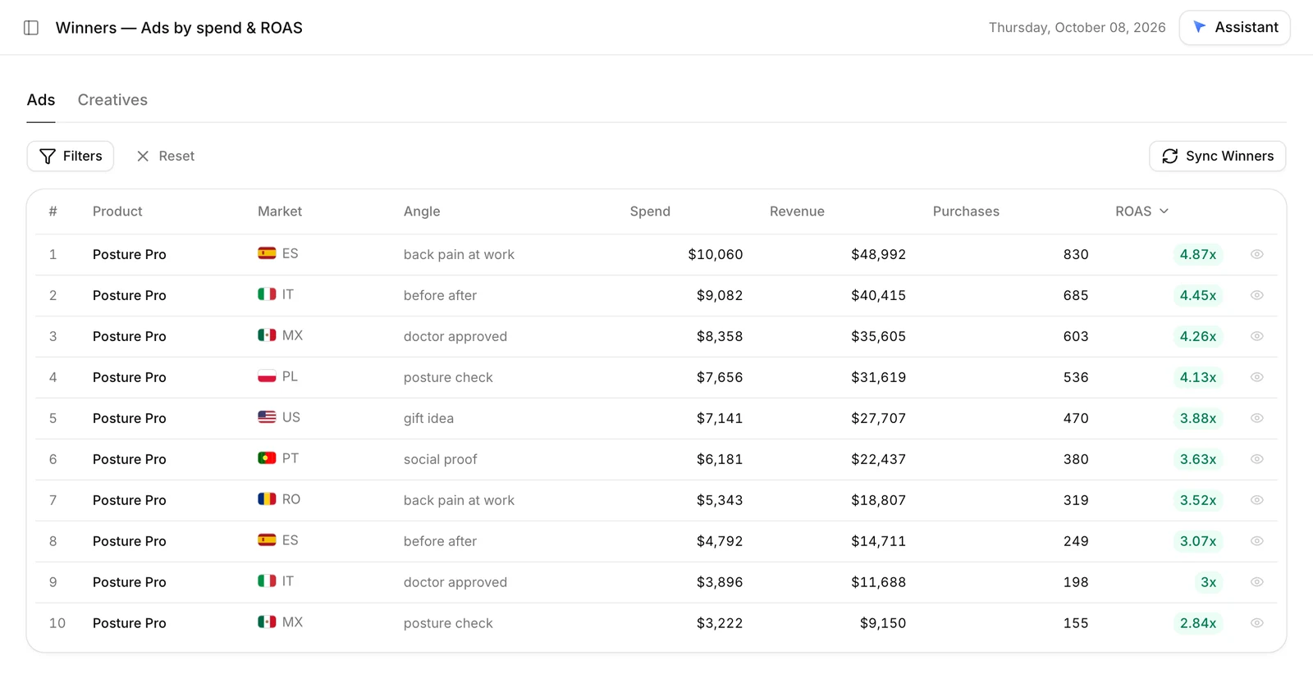1313x692 pixels.
Task: Click the date Thursday, October 08, 2026
Action: click(1077, 28)
